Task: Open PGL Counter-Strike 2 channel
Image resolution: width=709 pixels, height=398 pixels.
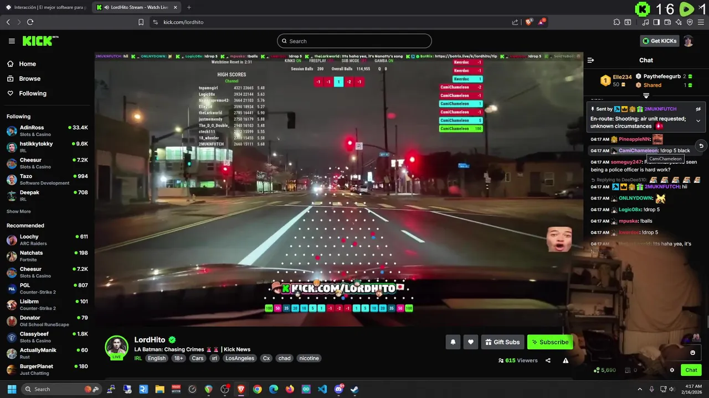Action: tap(47, 289)
